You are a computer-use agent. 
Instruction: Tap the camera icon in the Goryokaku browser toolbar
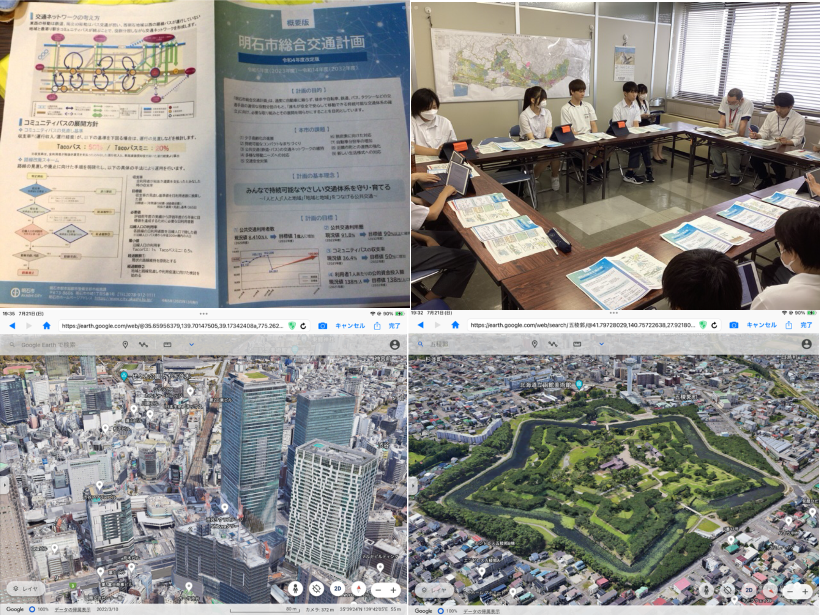[x=734, y=325]
